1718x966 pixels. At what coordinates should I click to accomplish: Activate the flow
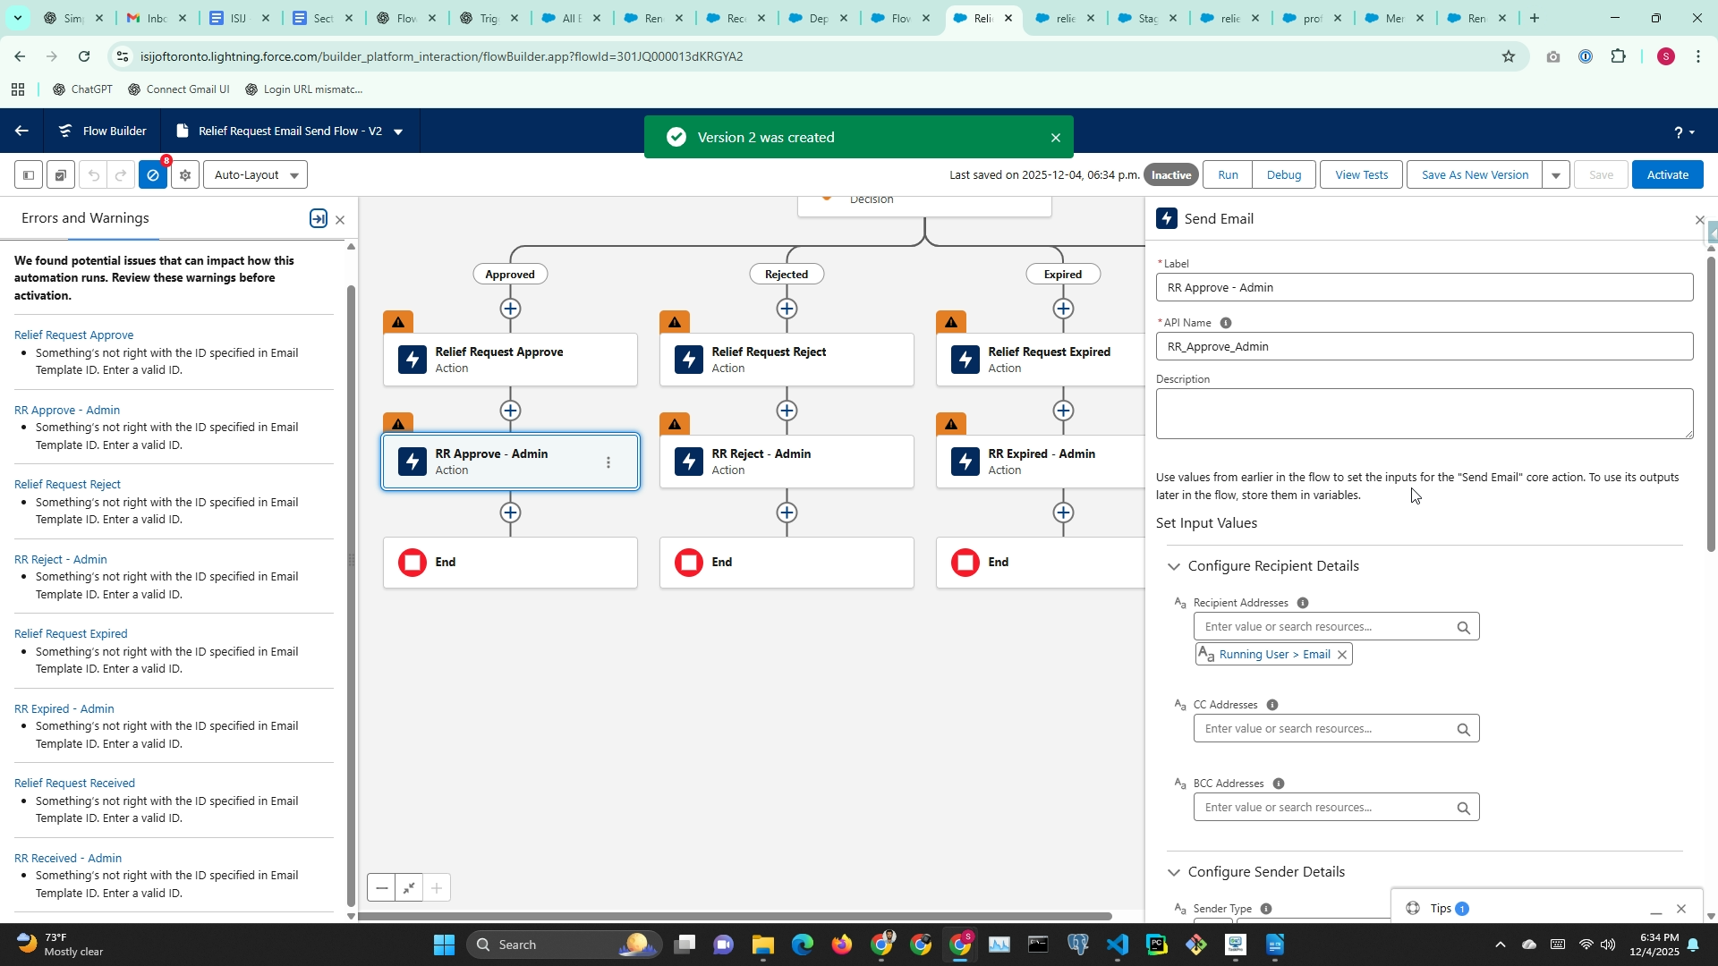(1667, 175)
